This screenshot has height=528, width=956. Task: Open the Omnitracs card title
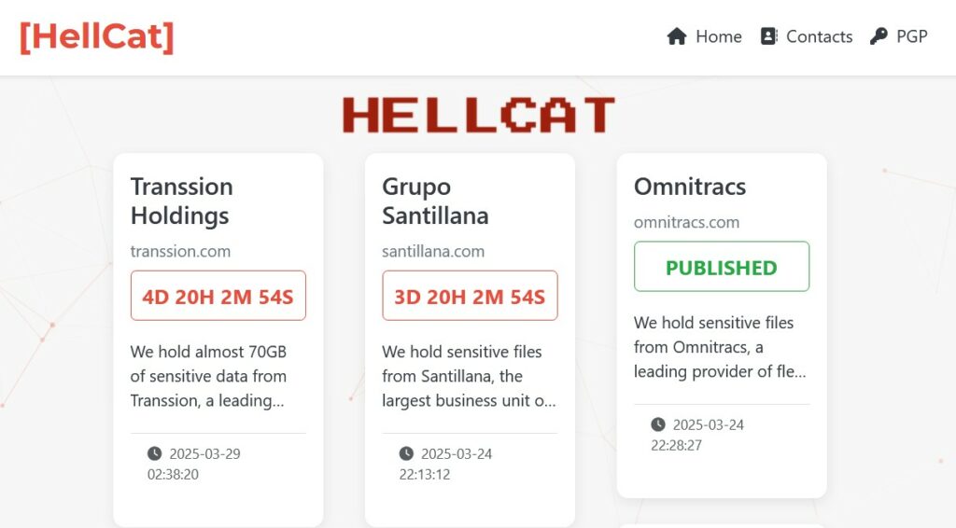690,187
